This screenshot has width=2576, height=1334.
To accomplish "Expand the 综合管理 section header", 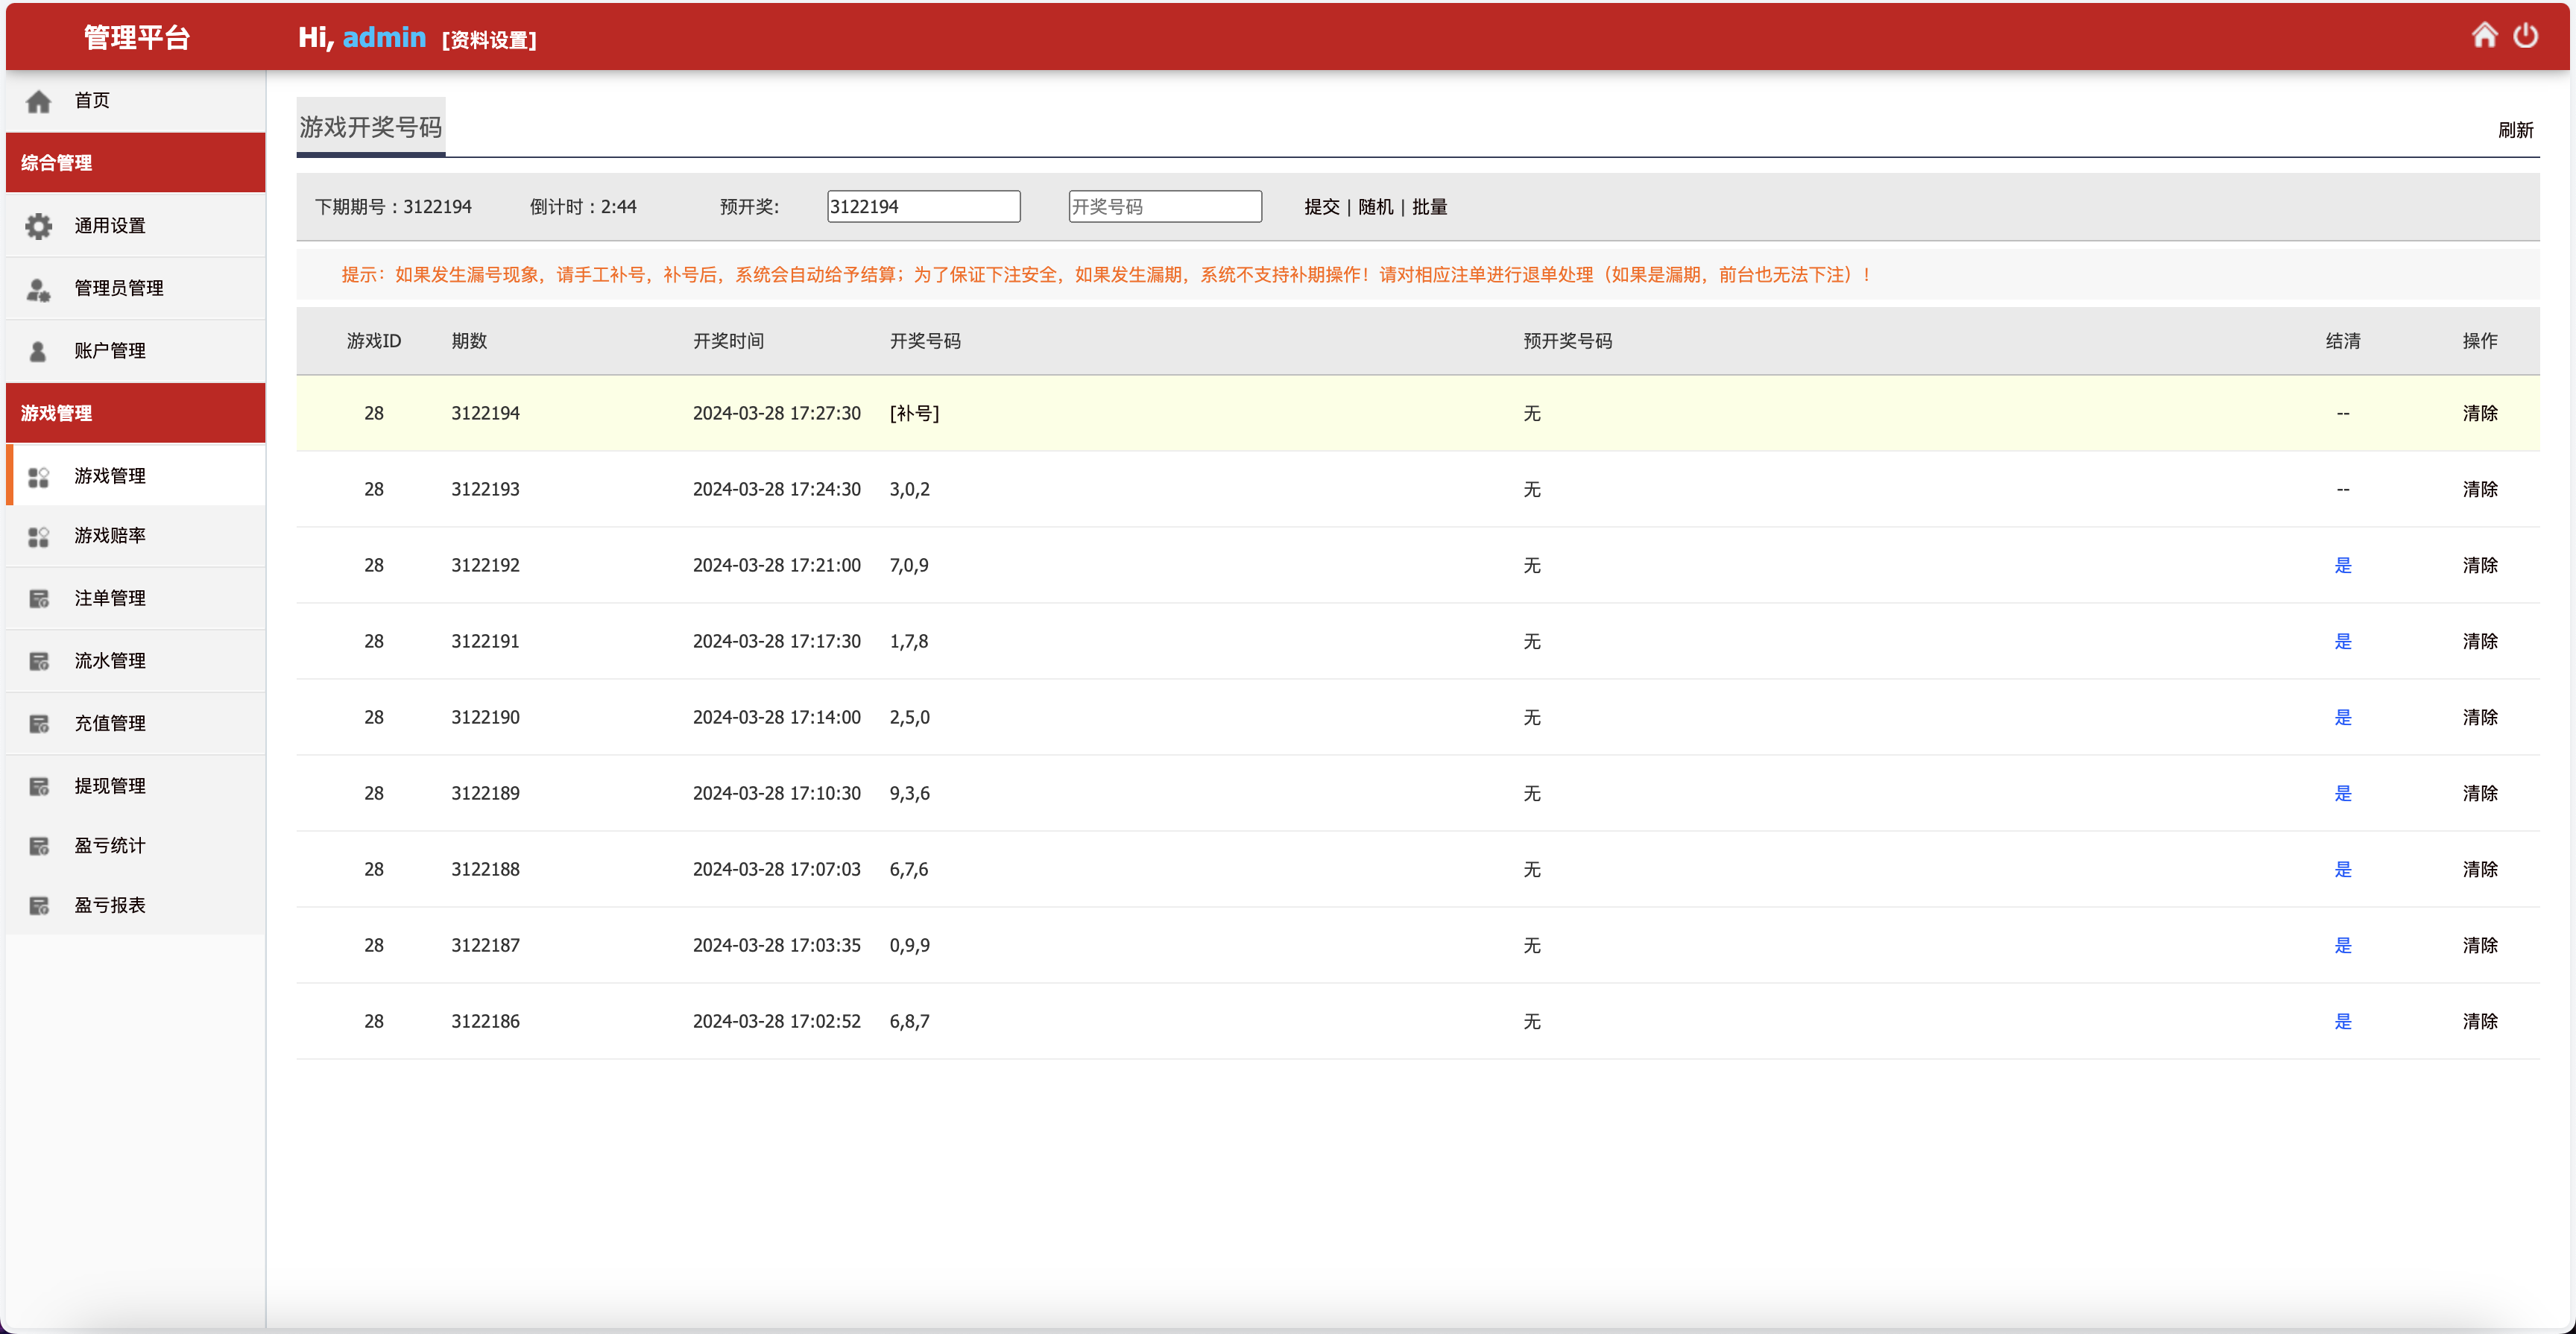I will 56,162.
